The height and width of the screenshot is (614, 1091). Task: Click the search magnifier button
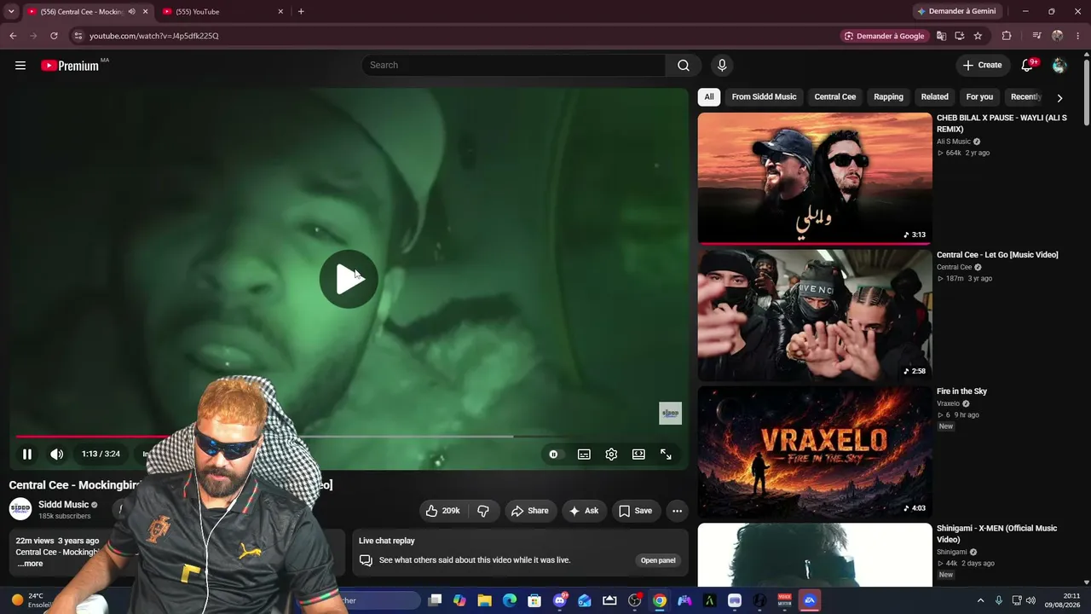pyautogui.click(x=684, y=66)
